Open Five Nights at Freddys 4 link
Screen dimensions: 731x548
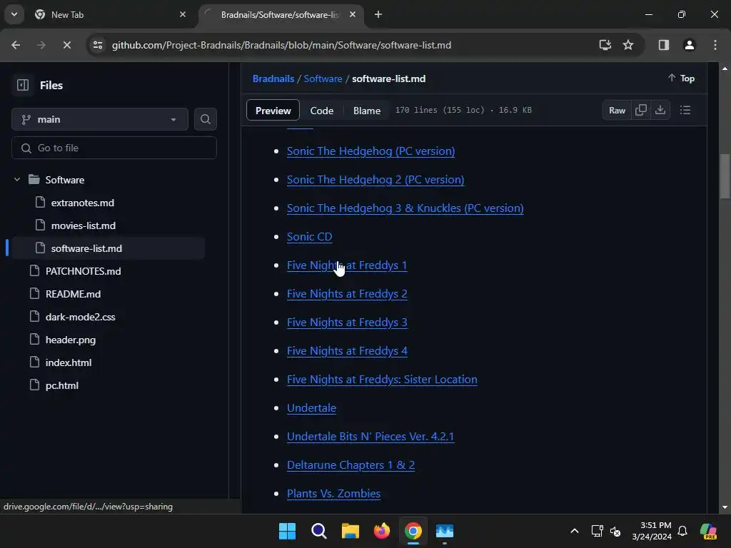click(347, 350)
